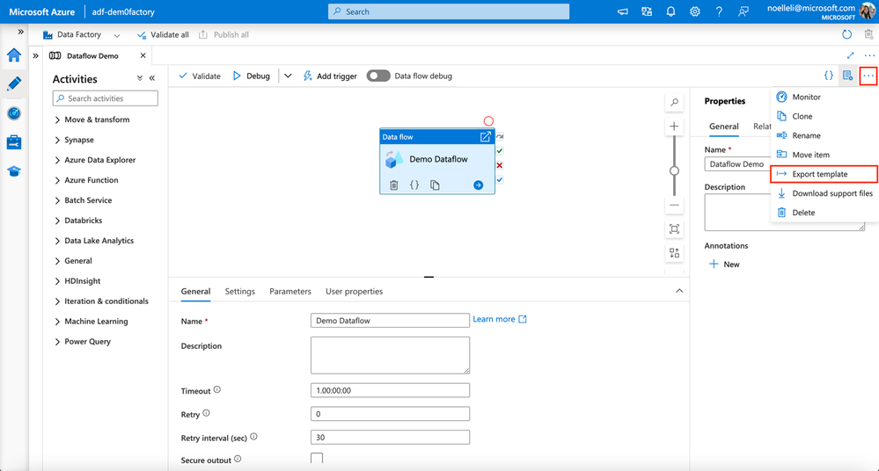
Task: Click the announcements megaphone icon
Action: 622,11
